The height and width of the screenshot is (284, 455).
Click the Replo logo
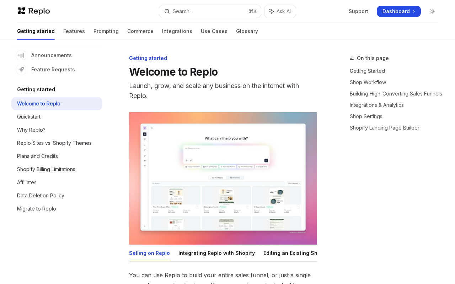pos(34,11)
